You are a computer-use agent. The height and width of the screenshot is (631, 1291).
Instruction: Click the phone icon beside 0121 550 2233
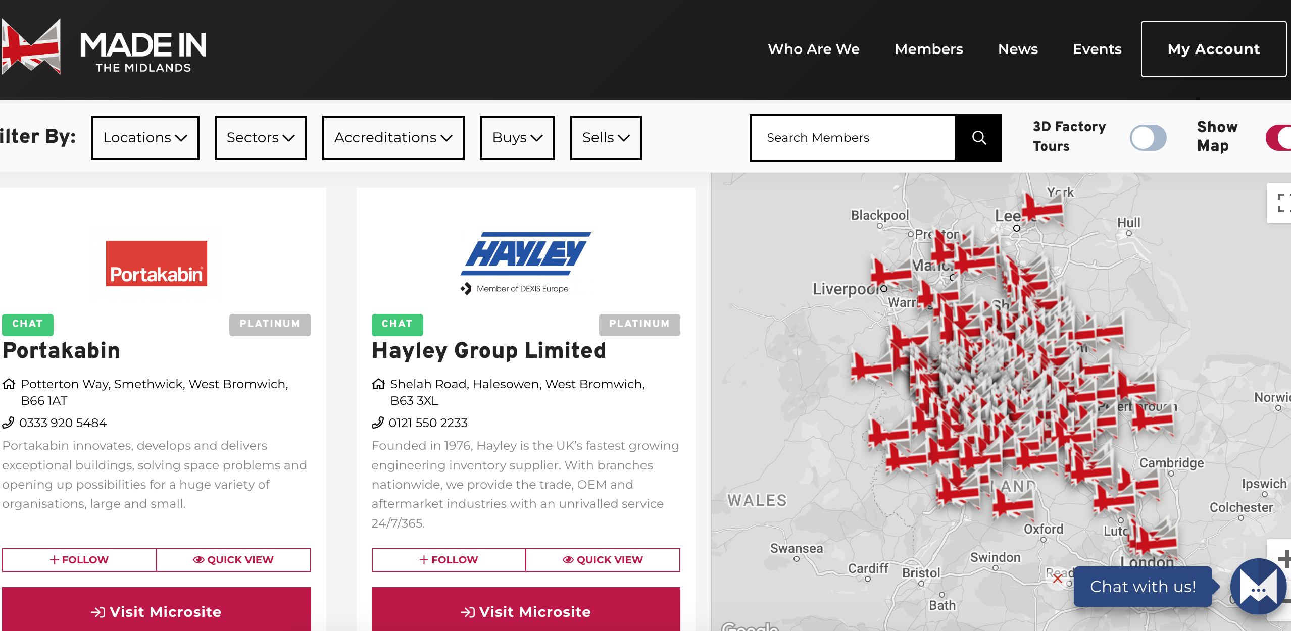378,423
